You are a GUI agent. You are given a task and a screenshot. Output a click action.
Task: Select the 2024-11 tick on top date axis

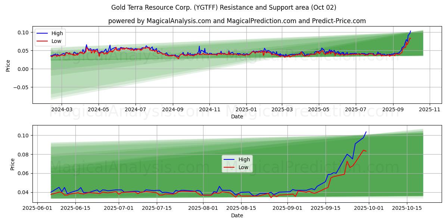[209, 109]
